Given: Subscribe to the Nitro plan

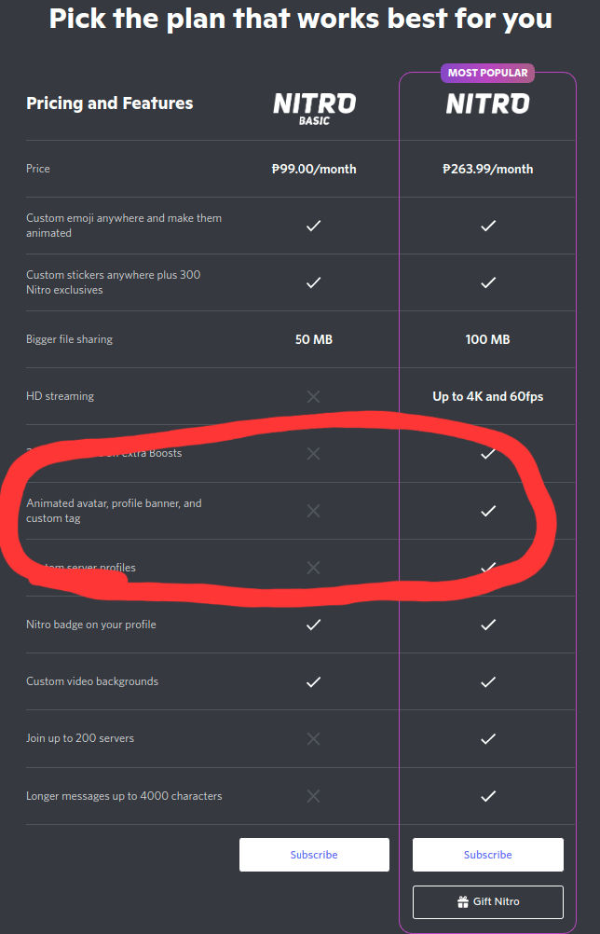Looking at the screenshot, I should tap(488, 855).
